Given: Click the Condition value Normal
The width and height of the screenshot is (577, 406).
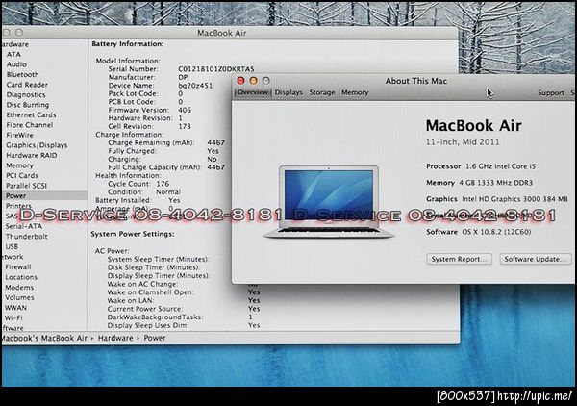Looking at the screenshot, I should (x=167, y=191).
